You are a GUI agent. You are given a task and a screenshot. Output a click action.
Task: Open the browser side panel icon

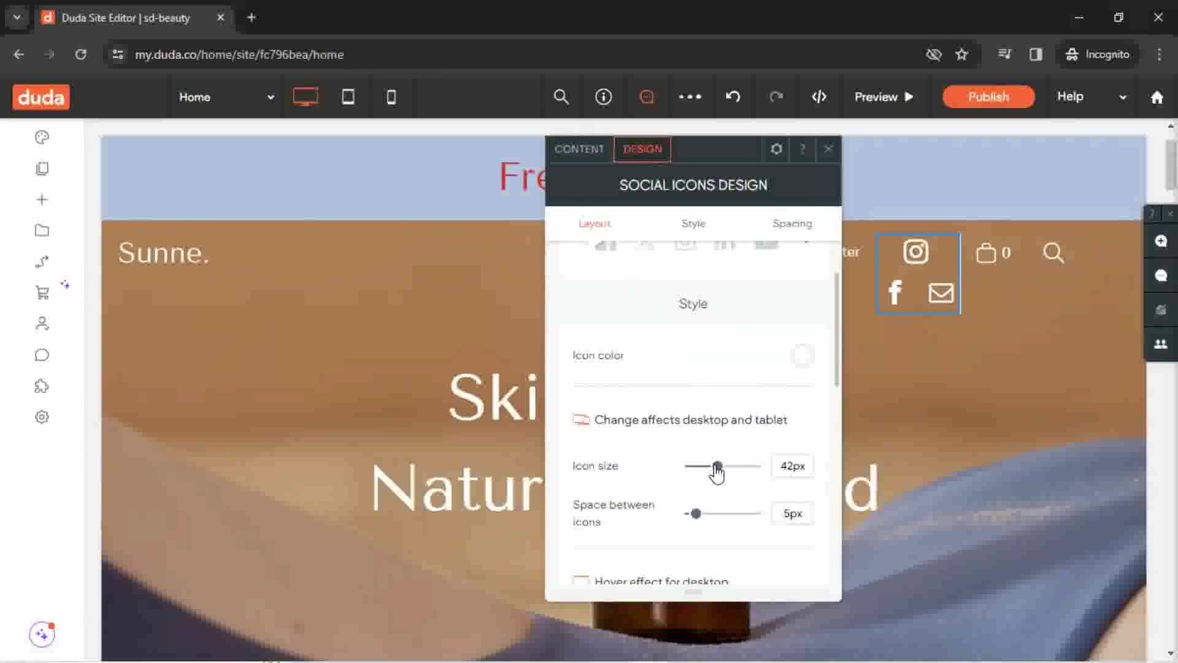1036,55
